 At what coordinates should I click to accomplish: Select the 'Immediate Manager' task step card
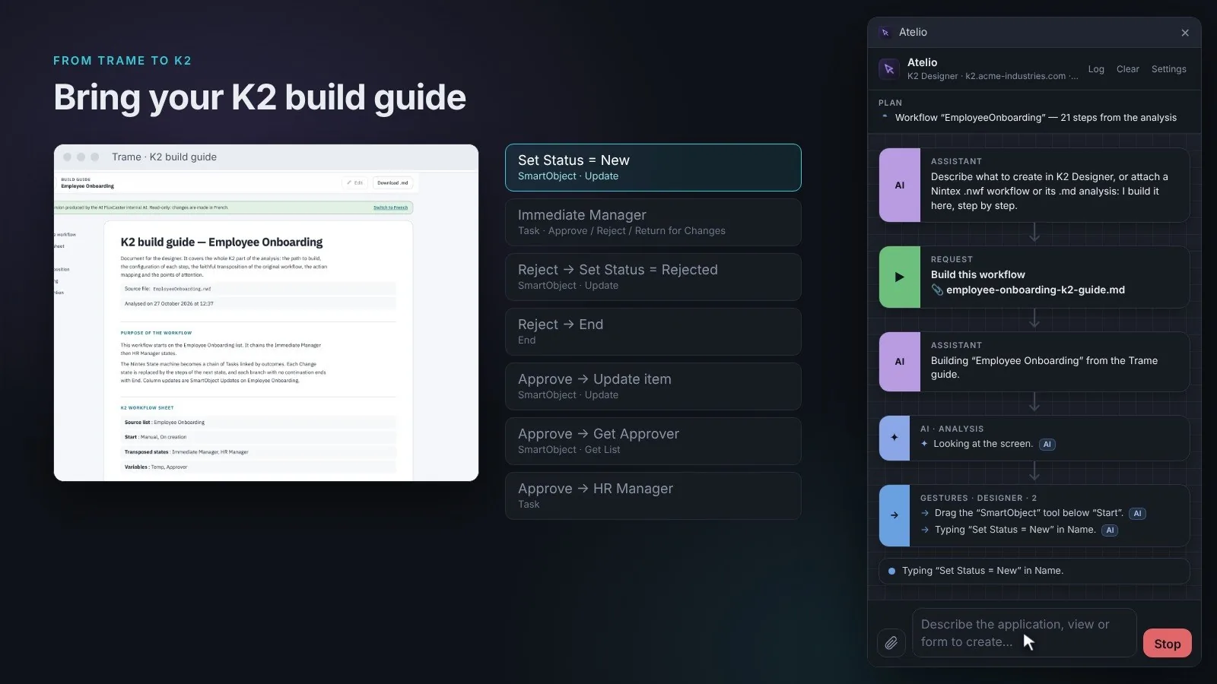[653, 222]
